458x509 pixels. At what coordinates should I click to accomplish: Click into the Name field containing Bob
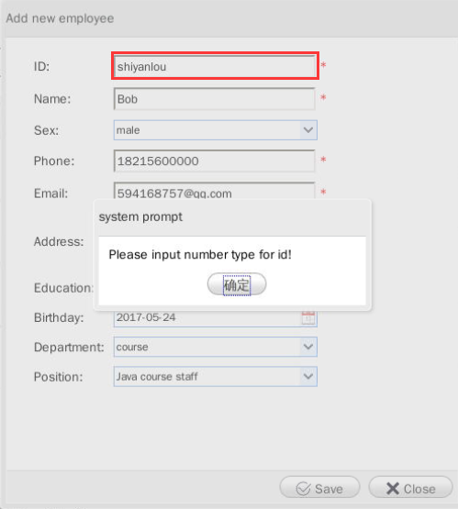[215, 99]
